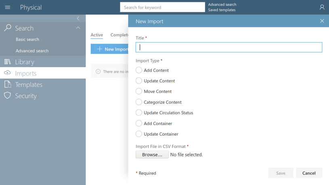Image resolution: width=329 pixels, height=185 pixels.
Task: Pick the Update Container import type
Action: 139,134
